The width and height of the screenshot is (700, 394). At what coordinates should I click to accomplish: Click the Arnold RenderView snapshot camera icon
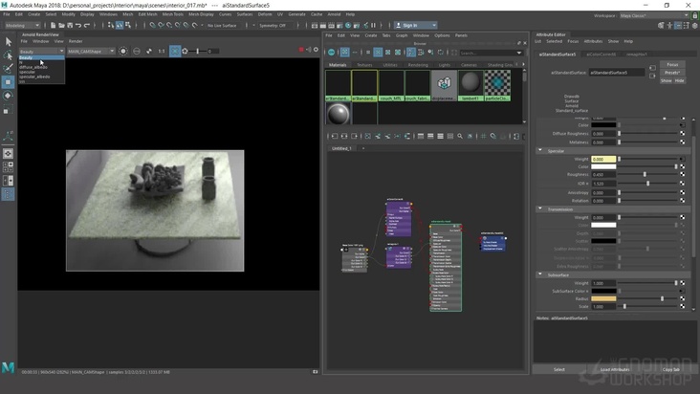coord(316,372)
